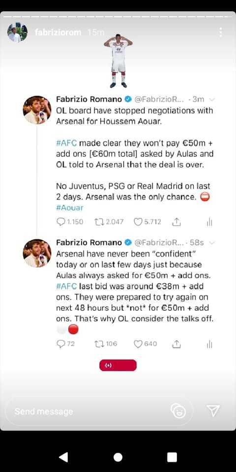
Task: View analytics of the first tweet
Action: [209, 222]
